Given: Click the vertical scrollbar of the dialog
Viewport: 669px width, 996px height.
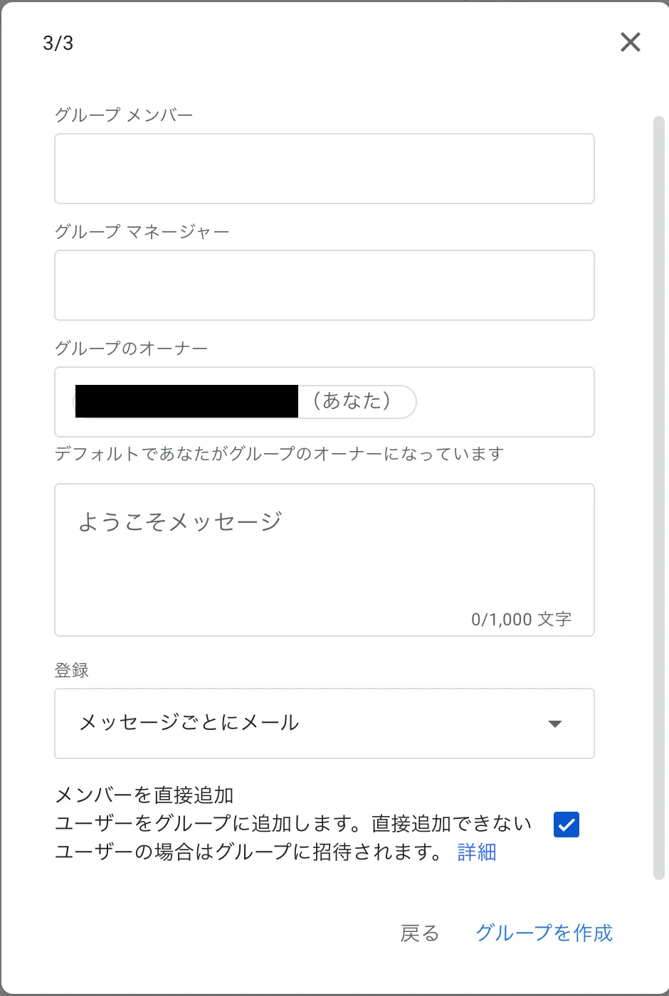Looking at the screenshot, I should (x=658, y=498).
